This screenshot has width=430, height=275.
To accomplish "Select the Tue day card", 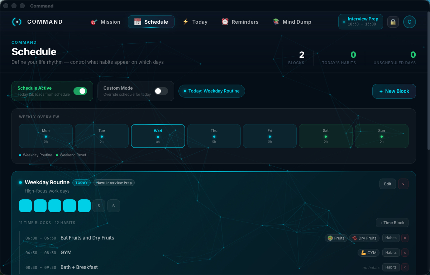I will coord(102,136).
